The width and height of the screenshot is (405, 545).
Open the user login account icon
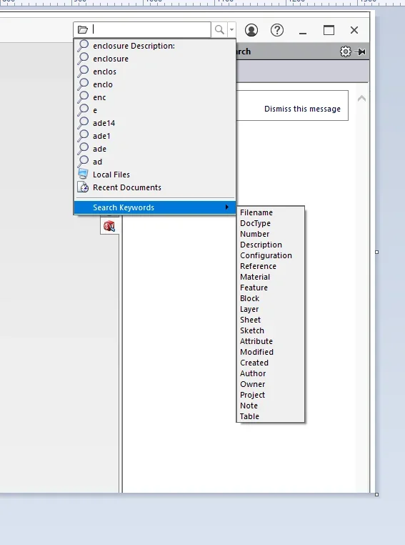251,30
